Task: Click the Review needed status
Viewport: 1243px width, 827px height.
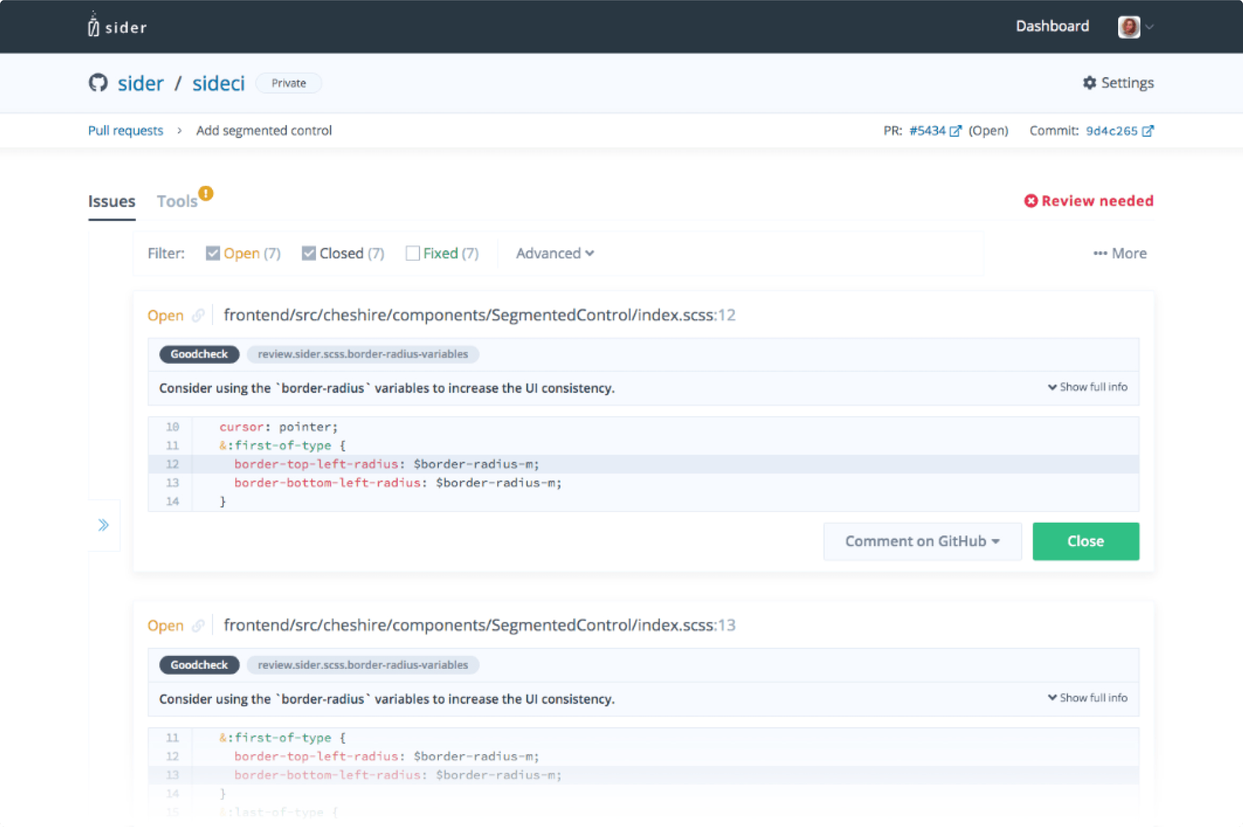Action: pyautogui.click(x=1088, y=201)
